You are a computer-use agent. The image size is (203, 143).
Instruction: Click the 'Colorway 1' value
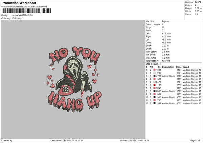tap(18, 18)
